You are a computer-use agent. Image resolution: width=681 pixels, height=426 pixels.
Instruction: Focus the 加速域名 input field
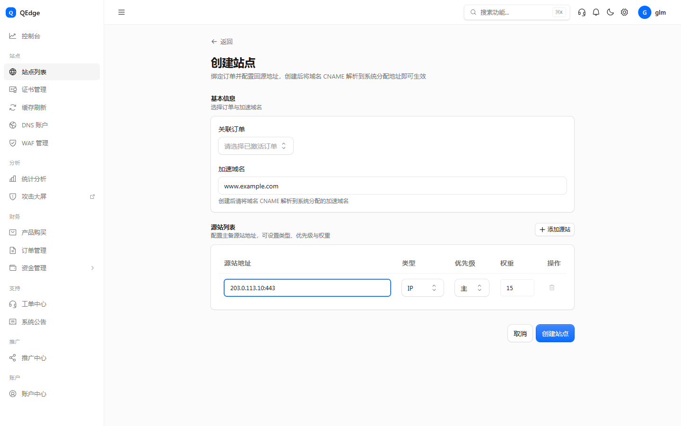pos(393,186)
